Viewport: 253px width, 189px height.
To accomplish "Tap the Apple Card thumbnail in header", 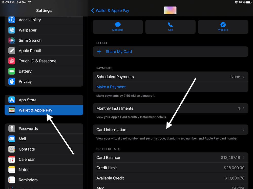I will (x=170, y=10).
